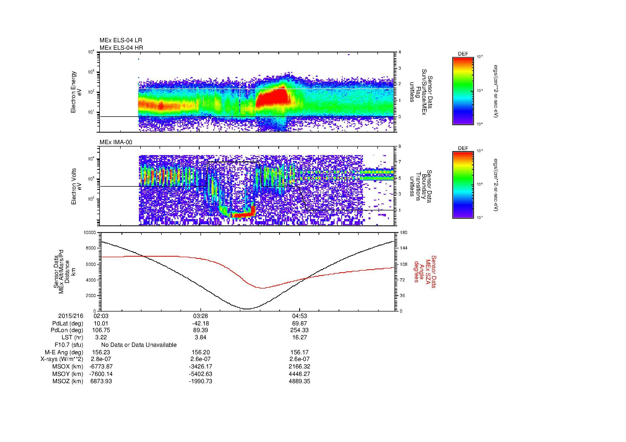Image resolution: width=626 pixels, height=442 pixels.
Task: Click the MSOZ value '4889.35'
Action: (x=300, y=381)
